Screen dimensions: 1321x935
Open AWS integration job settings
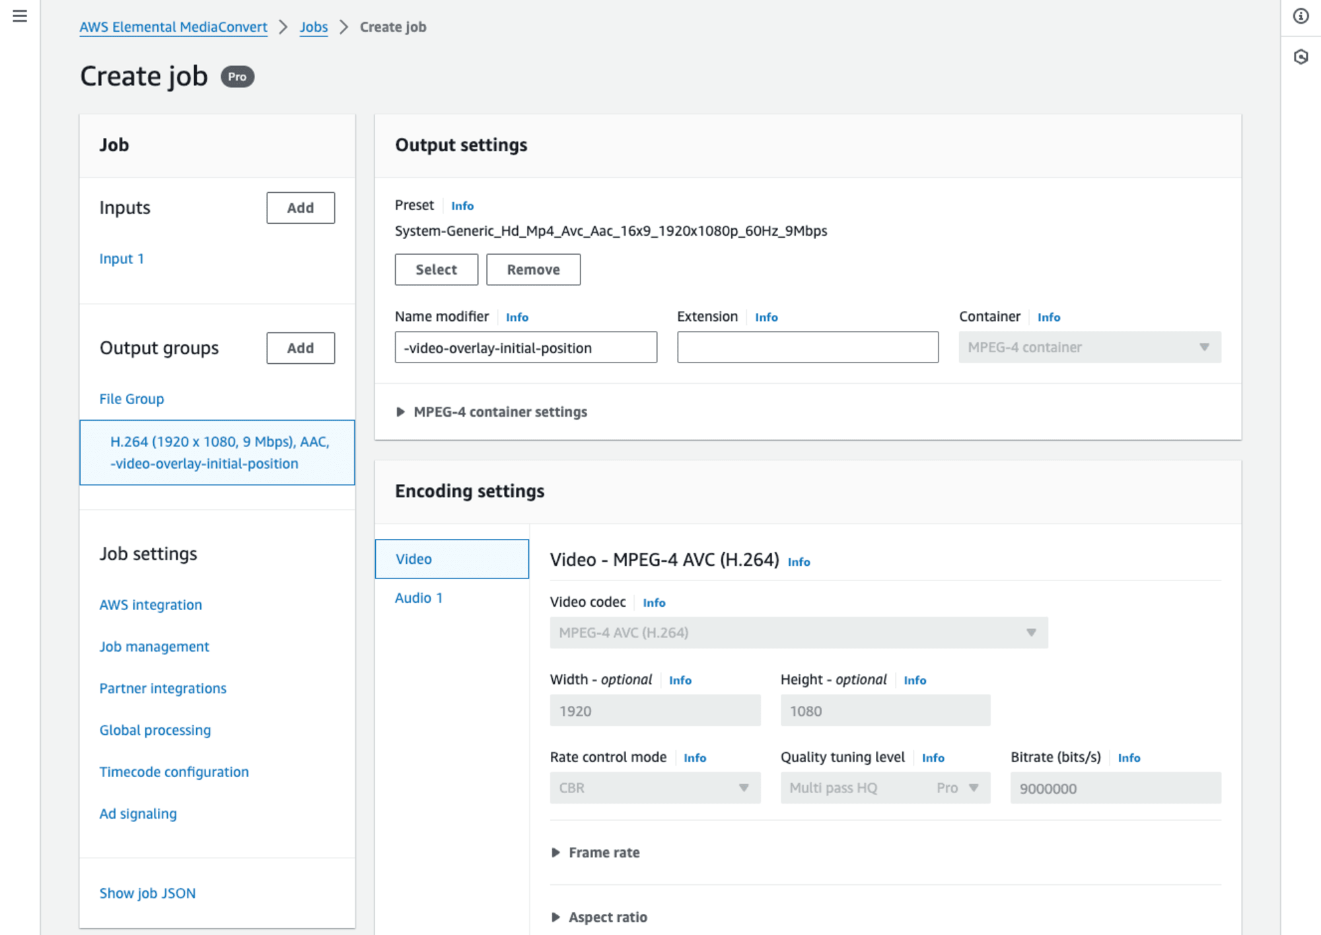click(x=151, y=605)
